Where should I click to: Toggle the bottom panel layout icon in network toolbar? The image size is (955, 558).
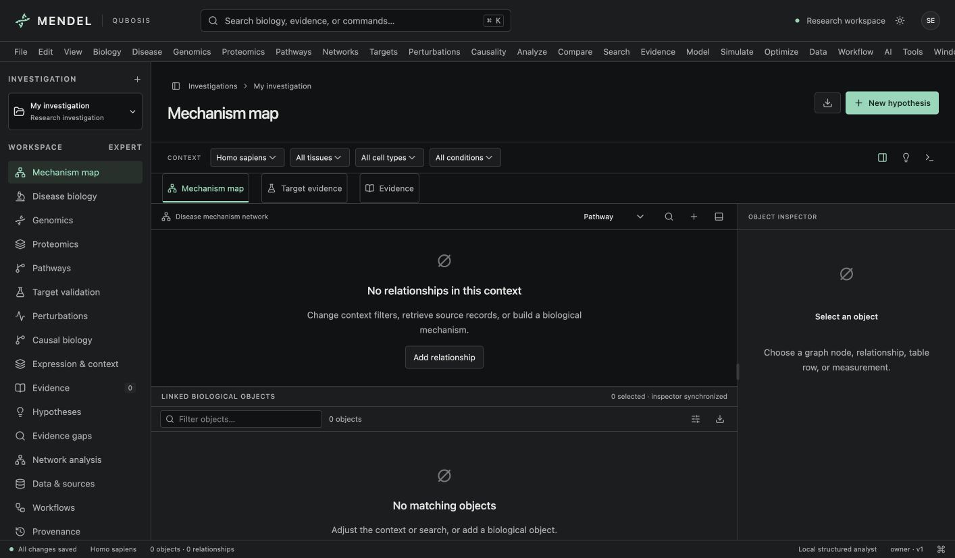click(x=719, y=217)
